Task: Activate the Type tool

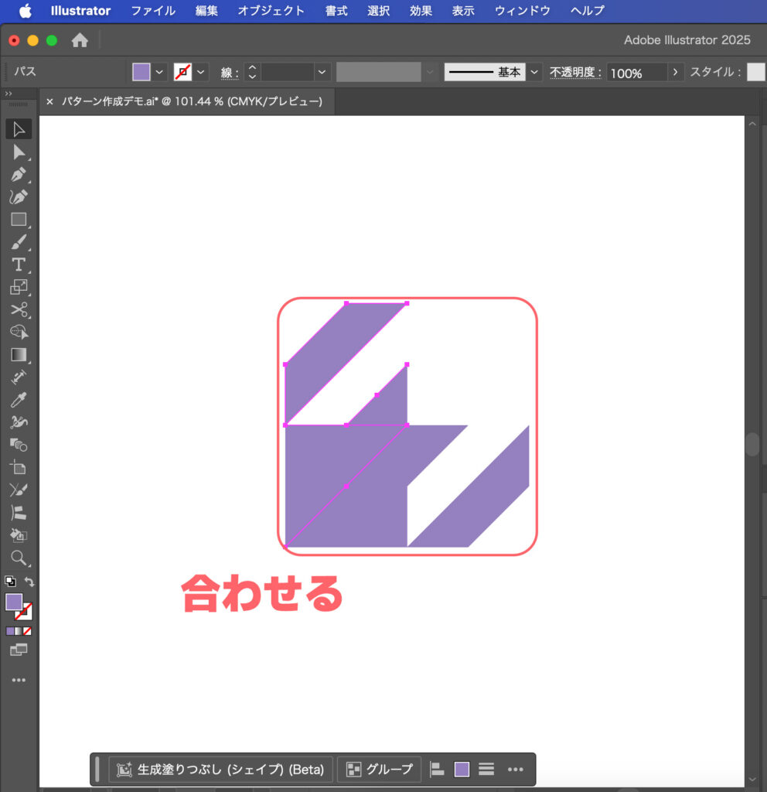Action: pyautogui.click(x=19, y=265)
